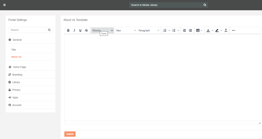Open the hamburger menu in top bar

(4, 5)
